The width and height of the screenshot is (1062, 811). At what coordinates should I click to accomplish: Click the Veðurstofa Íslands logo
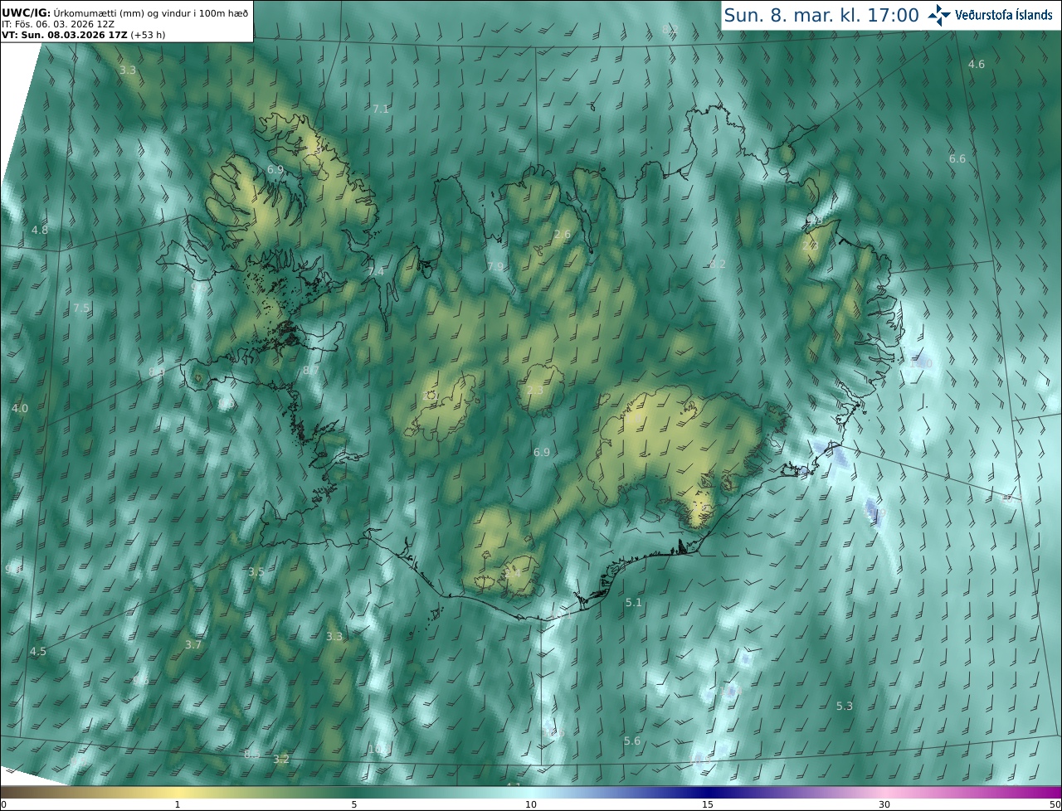click(990, 15)
